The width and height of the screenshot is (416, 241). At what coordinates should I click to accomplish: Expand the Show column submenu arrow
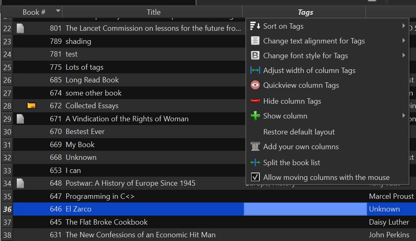pyautogui.click(x=404, y=116)
